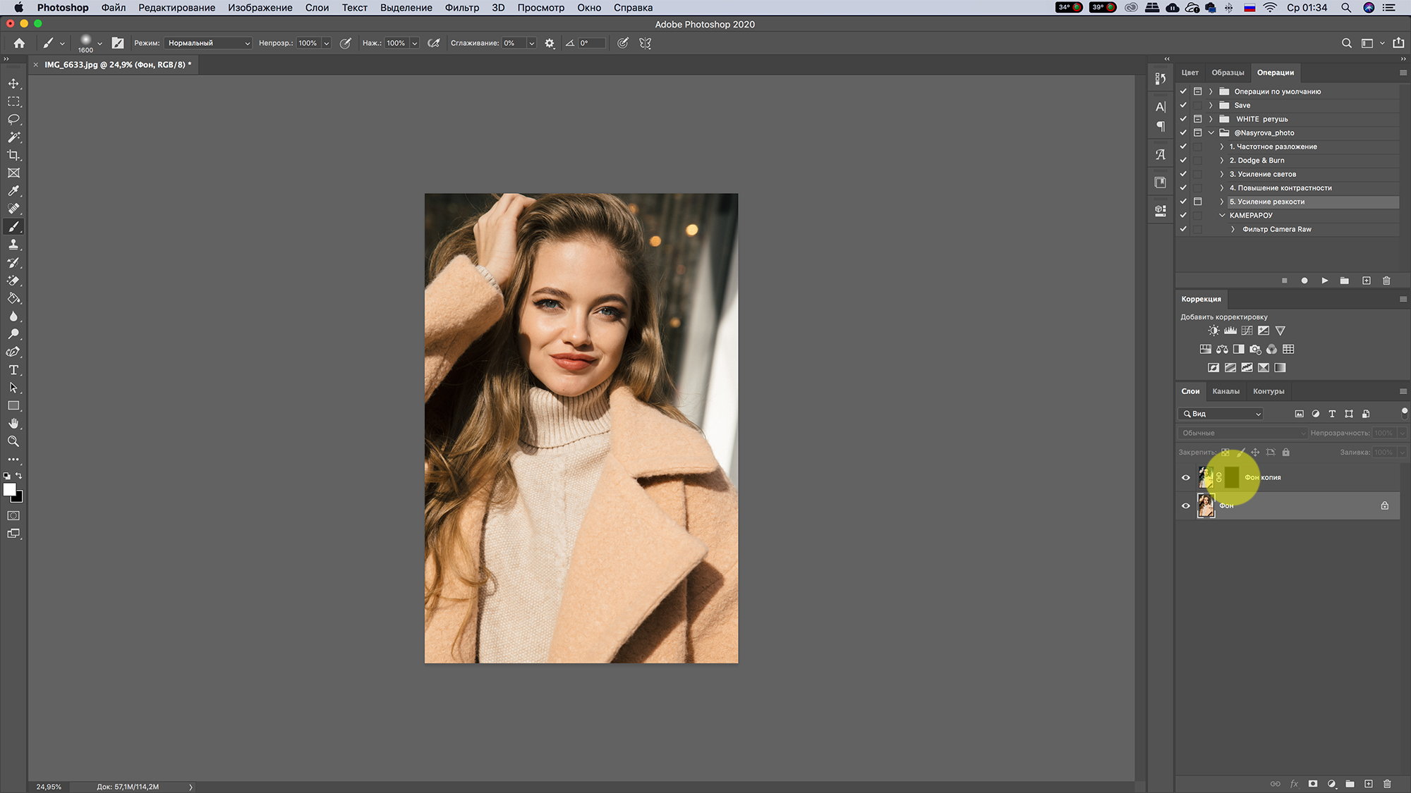
Task: Click the Healing Brush tool
Action: coord(13,208)
